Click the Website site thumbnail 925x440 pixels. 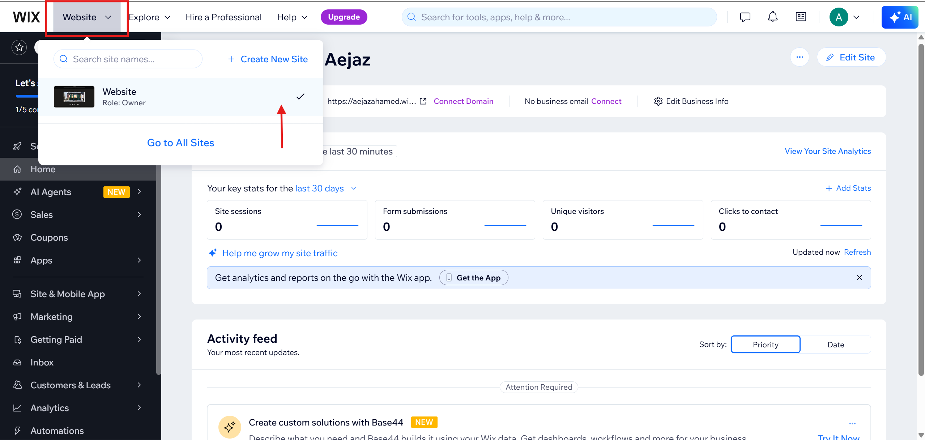coord(74,97)
